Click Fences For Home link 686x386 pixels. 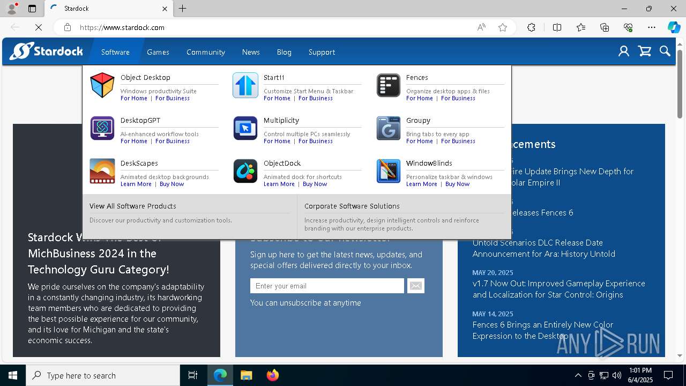(420, 98)
